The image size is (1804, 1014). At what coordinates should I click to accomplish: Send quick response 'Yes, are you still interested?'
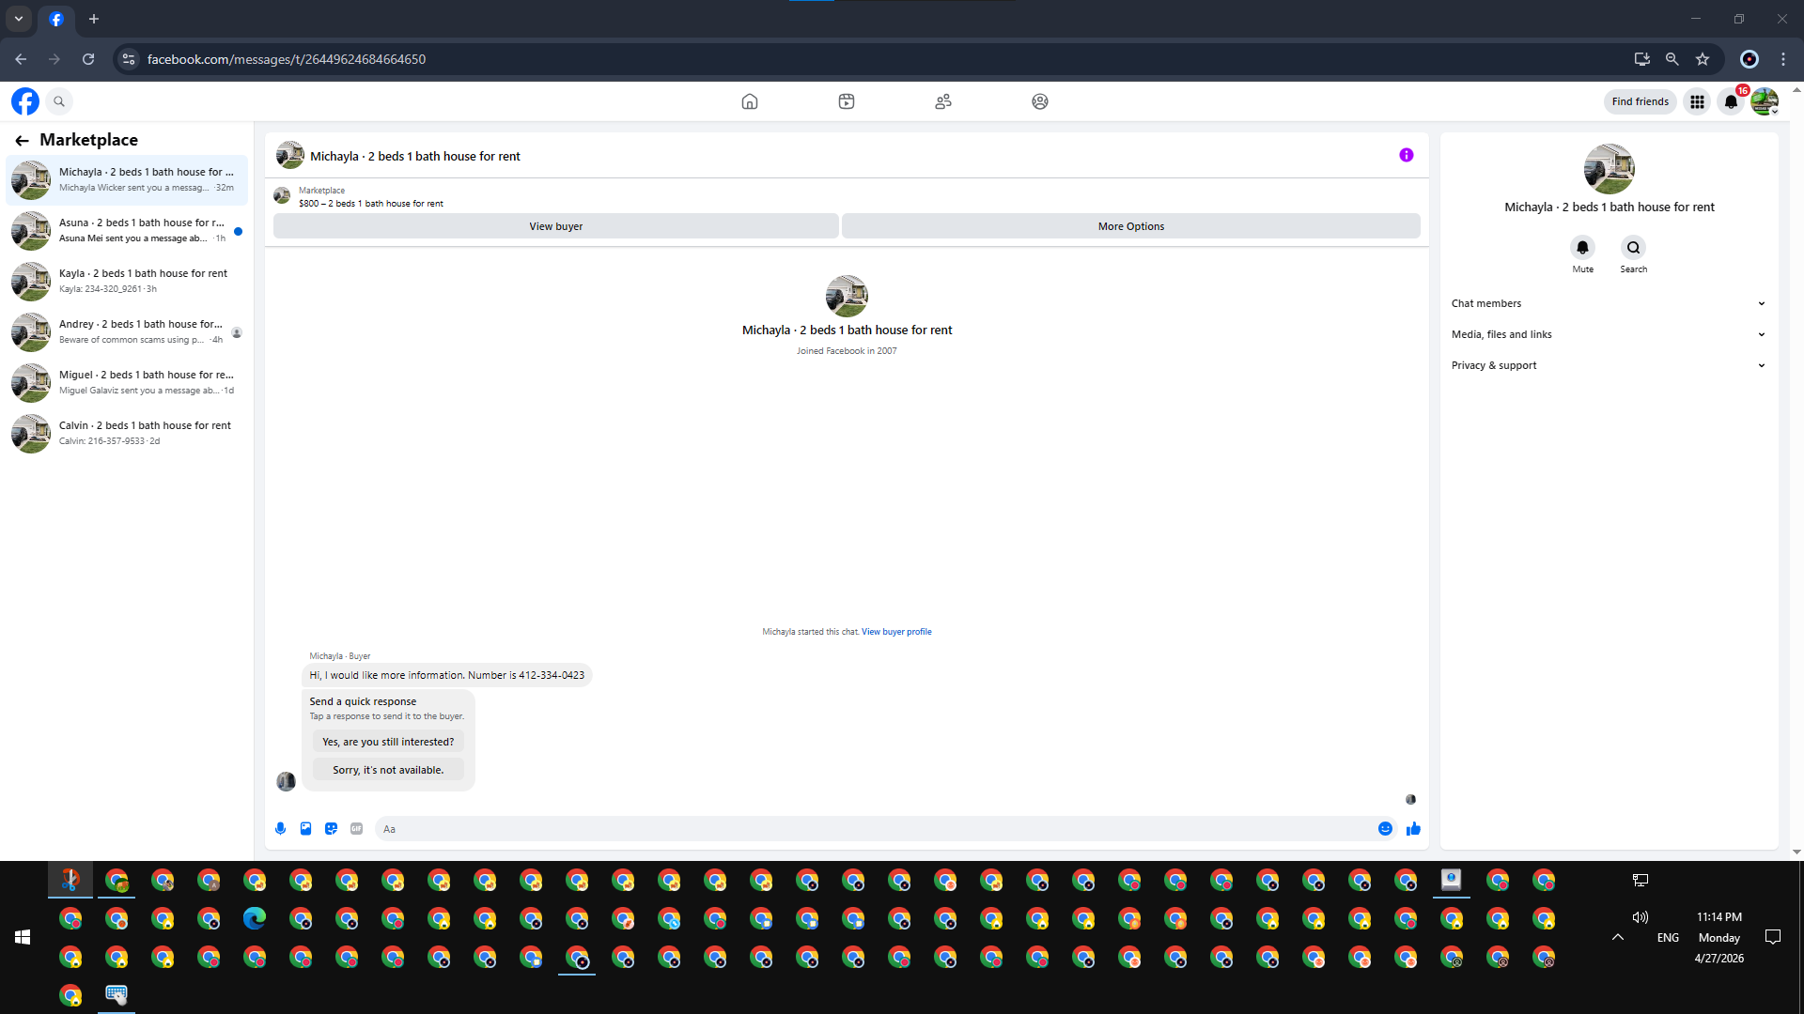click(388, 742)
